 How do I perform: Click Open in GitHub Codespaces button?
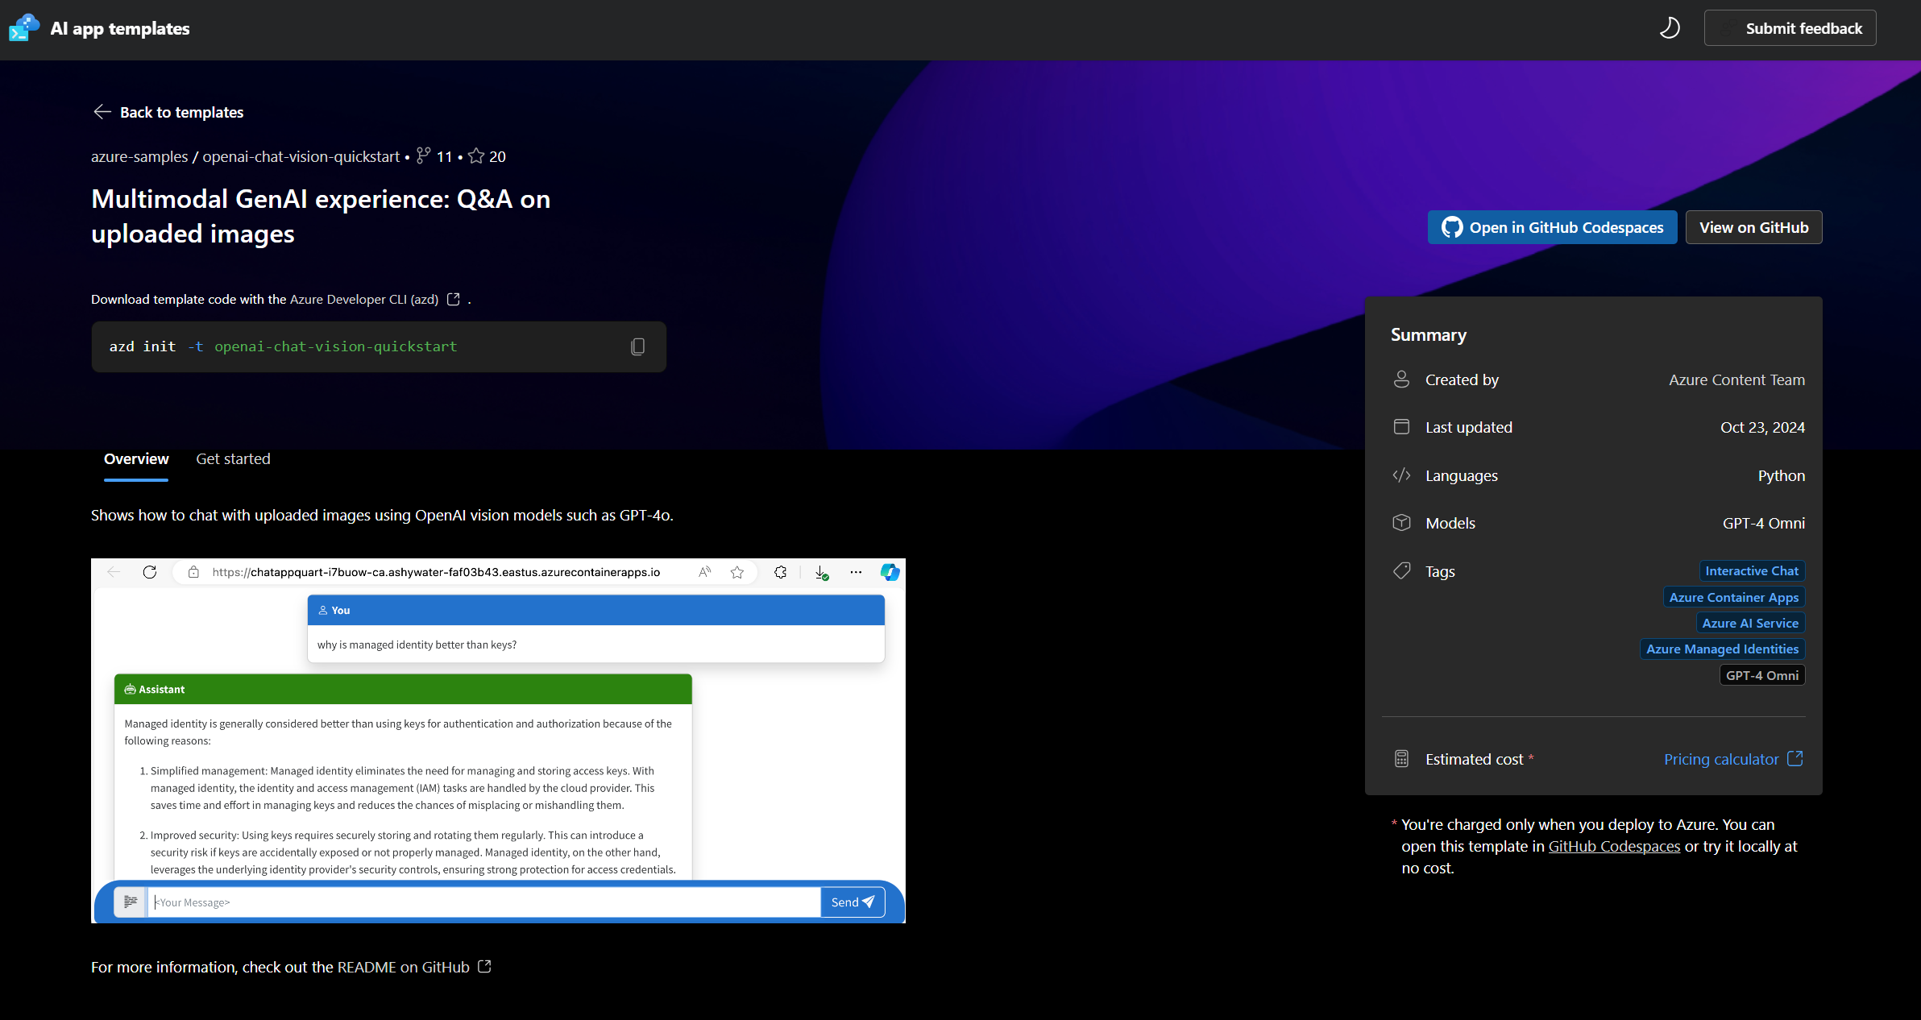click(1552, 227)
